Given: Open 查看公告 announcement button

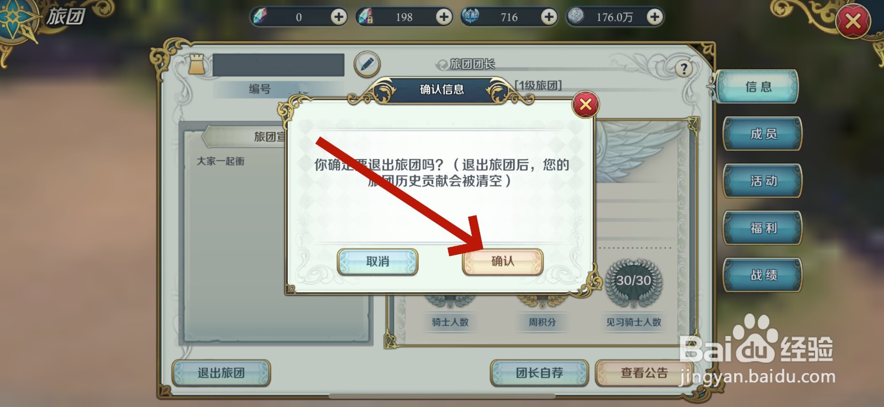Looking at the screenshot, I should coord(644,373).
